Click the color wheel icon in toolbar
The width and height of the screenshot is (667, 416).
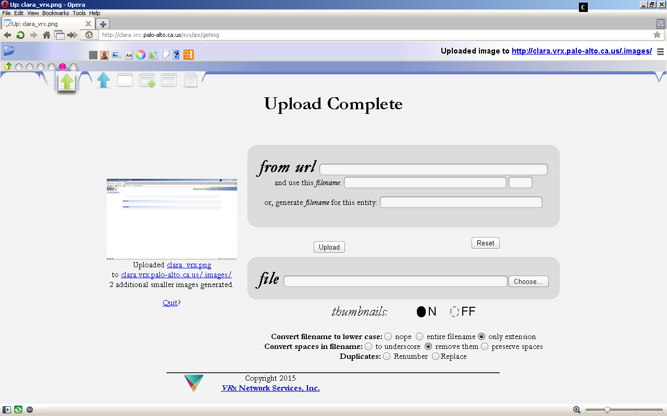pos(141,55)
